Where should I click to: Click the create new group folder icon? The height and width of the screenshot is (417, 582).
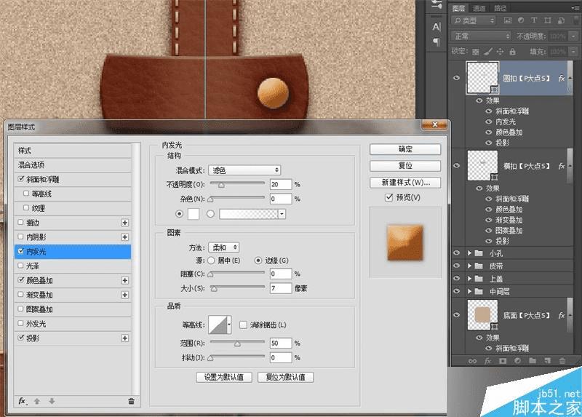(532, 360)
